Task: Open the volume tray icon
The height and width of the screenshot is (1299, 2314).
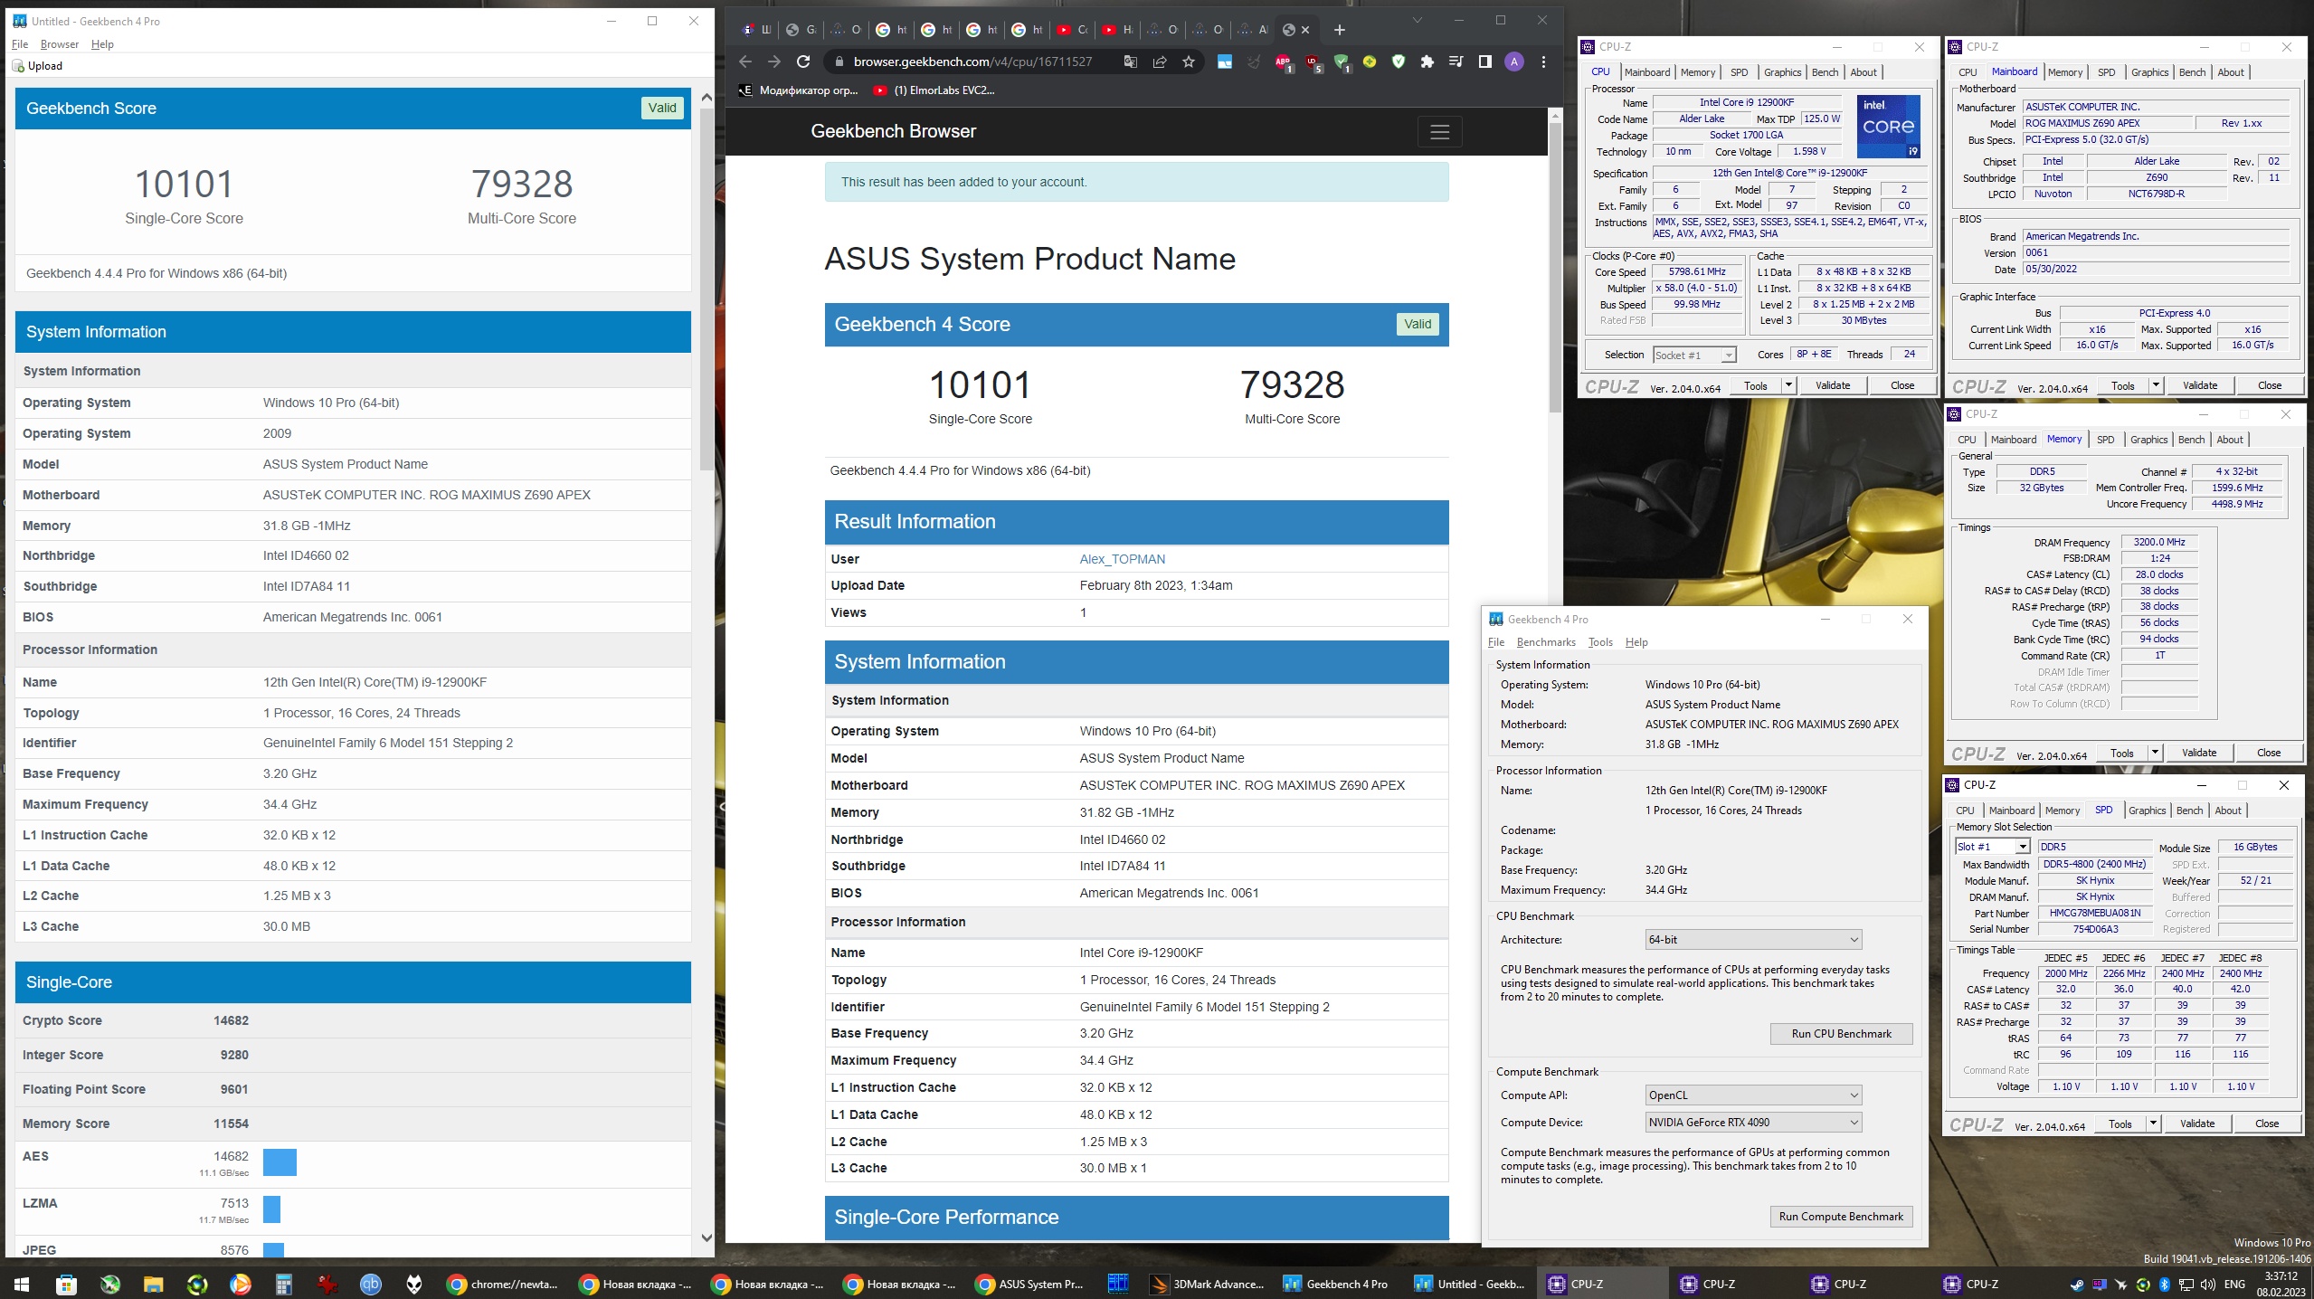Action: [x=2208, y=1285]
